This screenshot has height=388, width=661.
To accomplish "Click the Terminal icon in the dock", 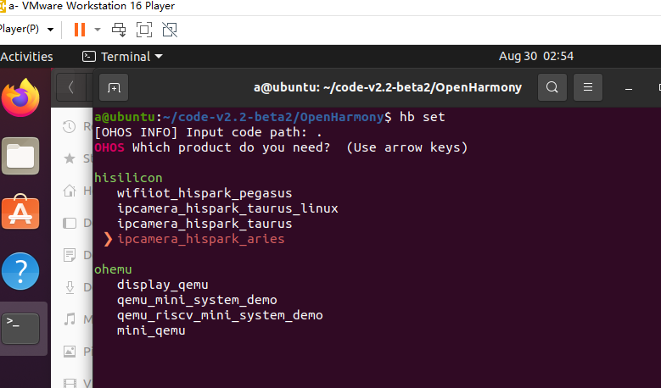I will coord(20,327).
